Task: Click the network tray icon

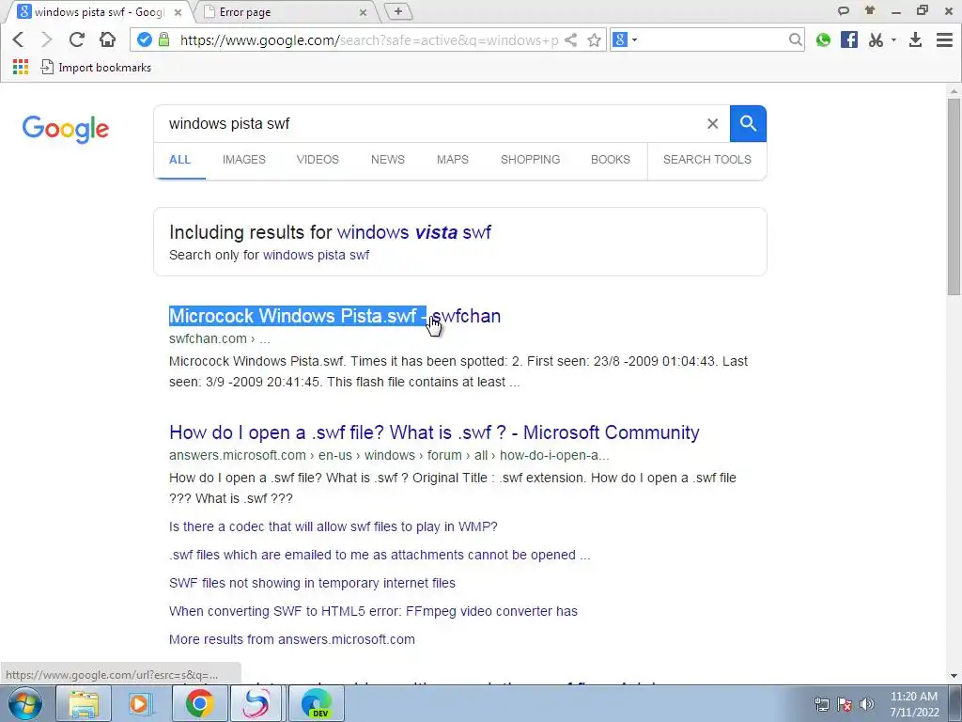Action: click(821, 704)
